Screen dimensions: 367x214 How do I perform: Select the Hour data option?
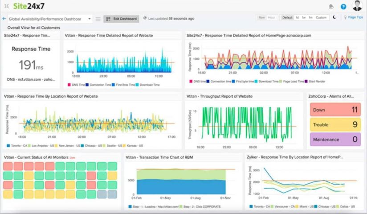coord(271,17)
